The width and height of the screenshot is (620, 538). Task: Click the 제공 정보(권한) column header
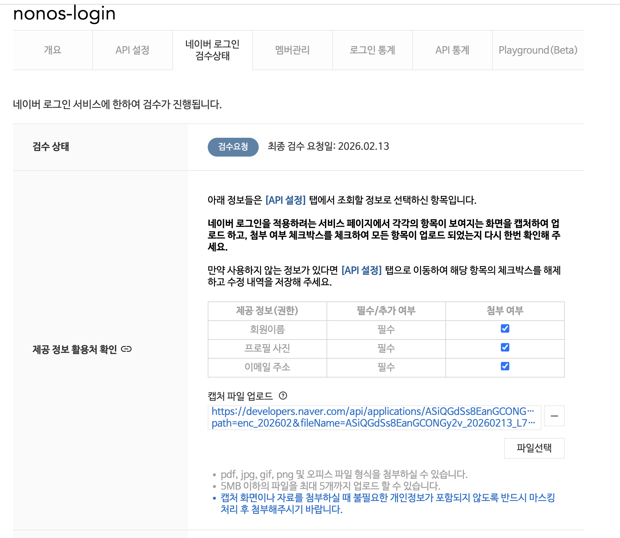(267, 311)
